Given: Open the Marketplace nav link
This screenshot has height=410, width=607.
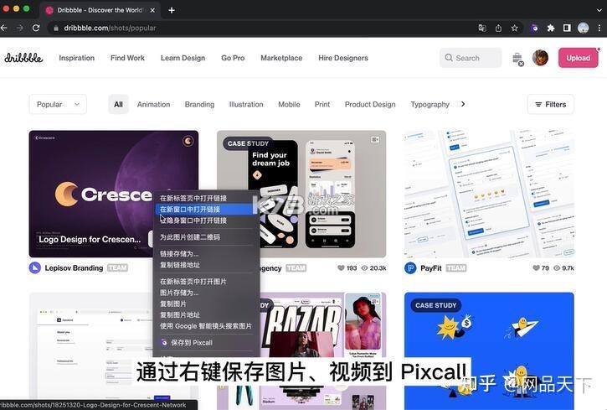Looking at the screenshot, I should click(x=281, y=58).
